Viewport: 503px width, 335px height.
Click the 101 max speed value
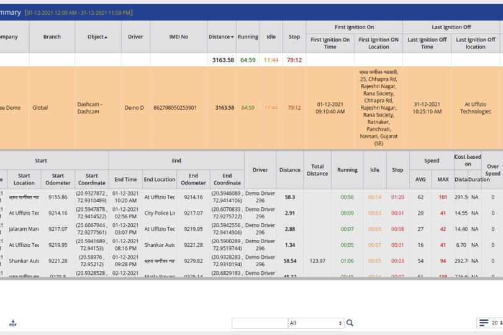[x=443, y=197]
